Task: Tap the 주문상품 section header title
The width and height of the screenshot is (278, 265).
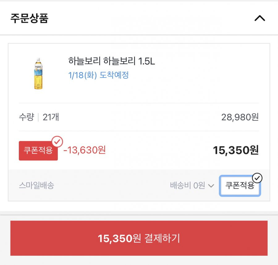Action: 29,18
